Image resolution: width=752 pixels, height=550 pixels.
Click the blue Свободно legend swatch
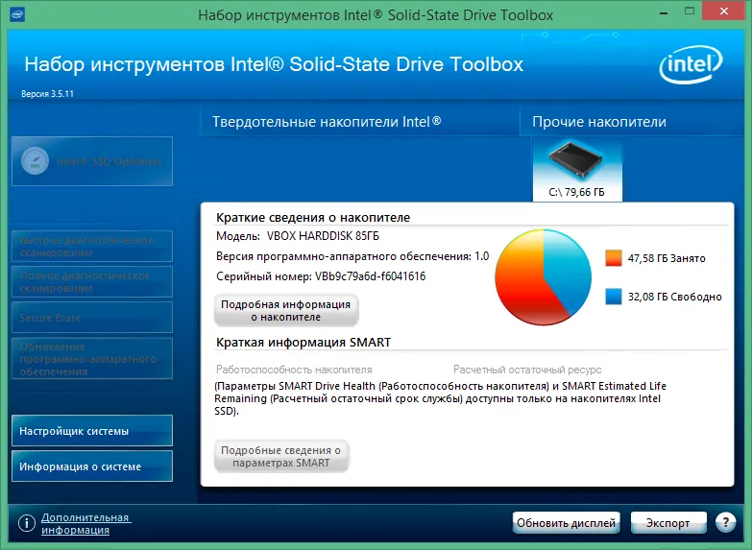click(614, 297)
